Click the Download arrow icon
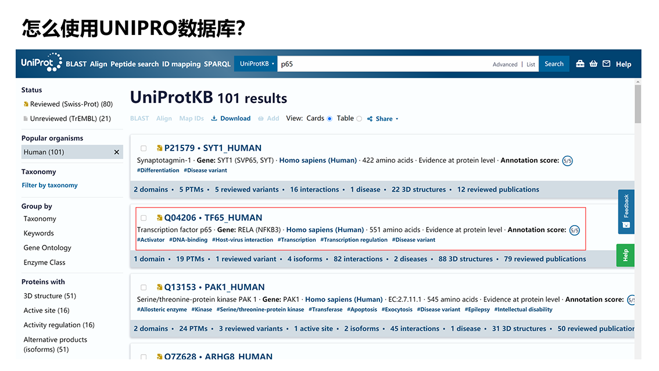Screen dimensions: 659x371 214,119
